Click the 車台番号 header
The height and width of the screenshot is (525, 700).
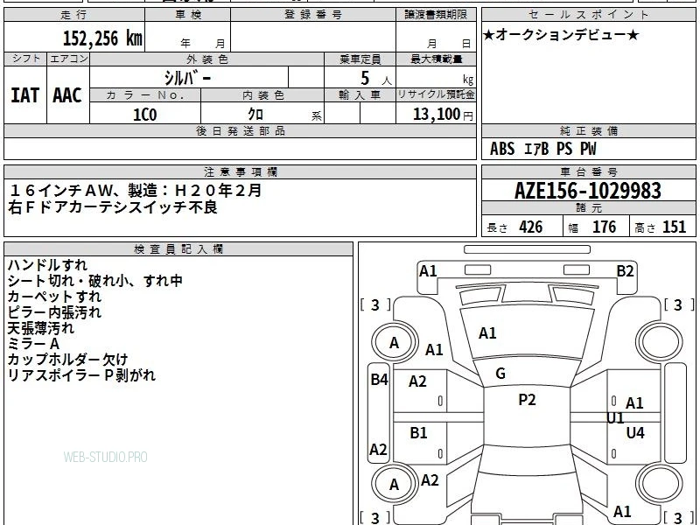(x=589, y=171)
